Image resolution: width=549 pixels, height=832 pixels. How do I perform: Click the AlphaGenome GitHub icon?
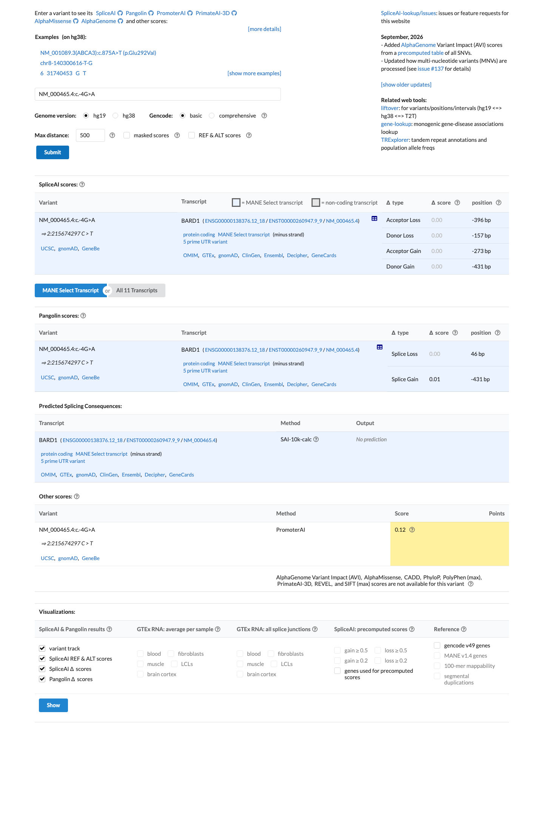pyautogui.click(x=120, y=21)
